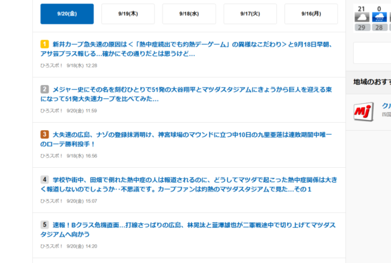
Task: Click the gold number 1 rank badge
Action: pos(44,44)
